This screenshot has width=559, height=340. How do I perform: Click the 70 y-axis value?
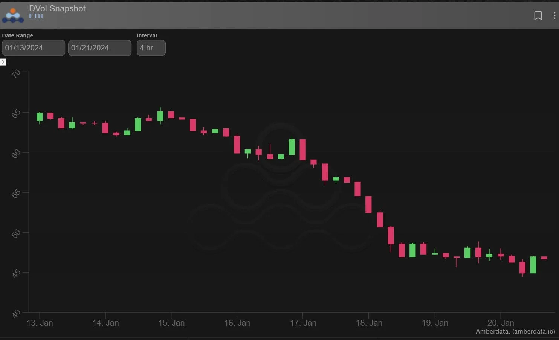[16, 74]
